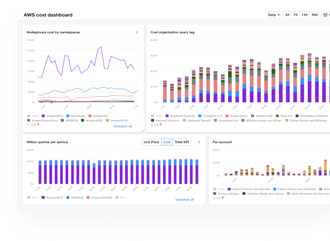
Task: Toggle AmazonEC2 series in Nodegroups cost legend
Action: coord(52,116)
